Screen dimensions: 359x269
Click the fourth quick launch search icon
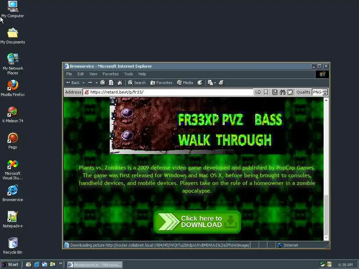pos(53,265)
